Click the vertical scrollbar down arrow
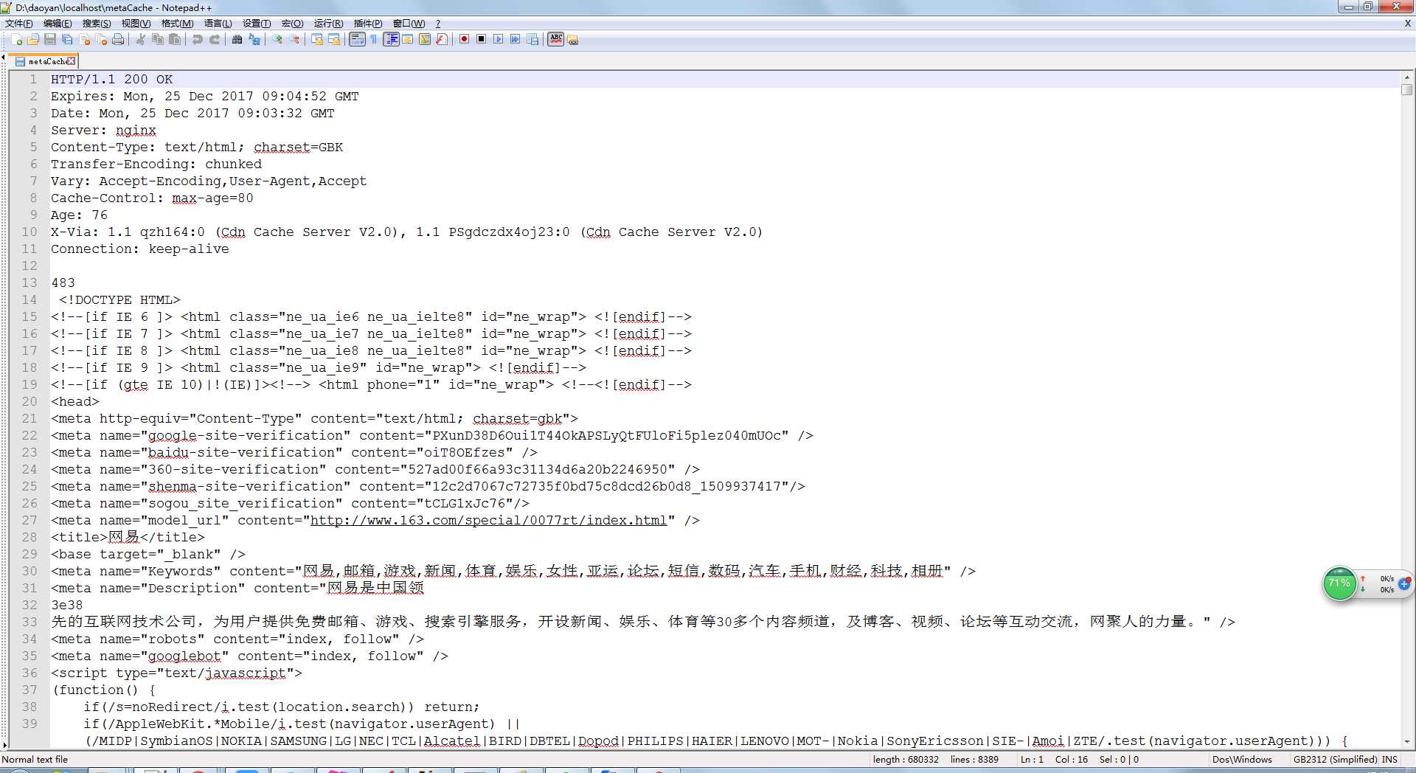 [1407, 741]
